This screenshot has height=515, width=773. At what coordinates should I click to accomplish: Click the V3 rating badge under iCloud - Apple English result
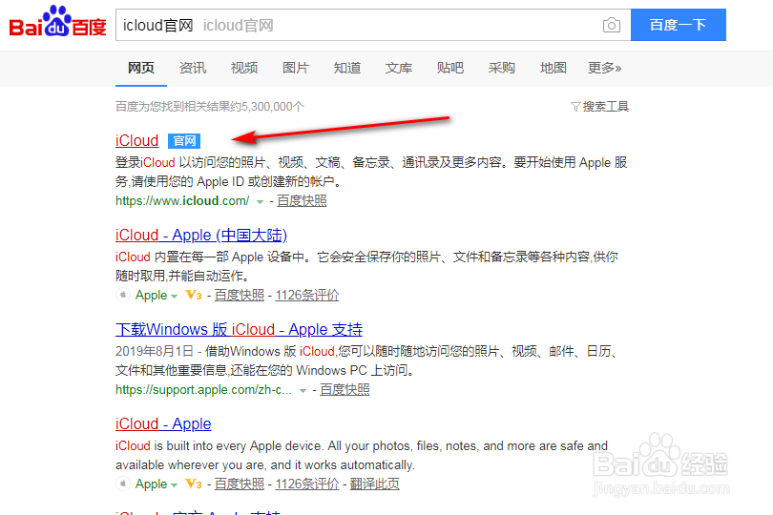pos(193,484)
